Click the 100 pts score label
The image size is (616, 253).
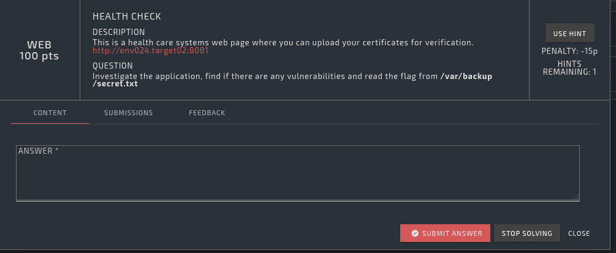pyautogui.click(x=40, y=55)
